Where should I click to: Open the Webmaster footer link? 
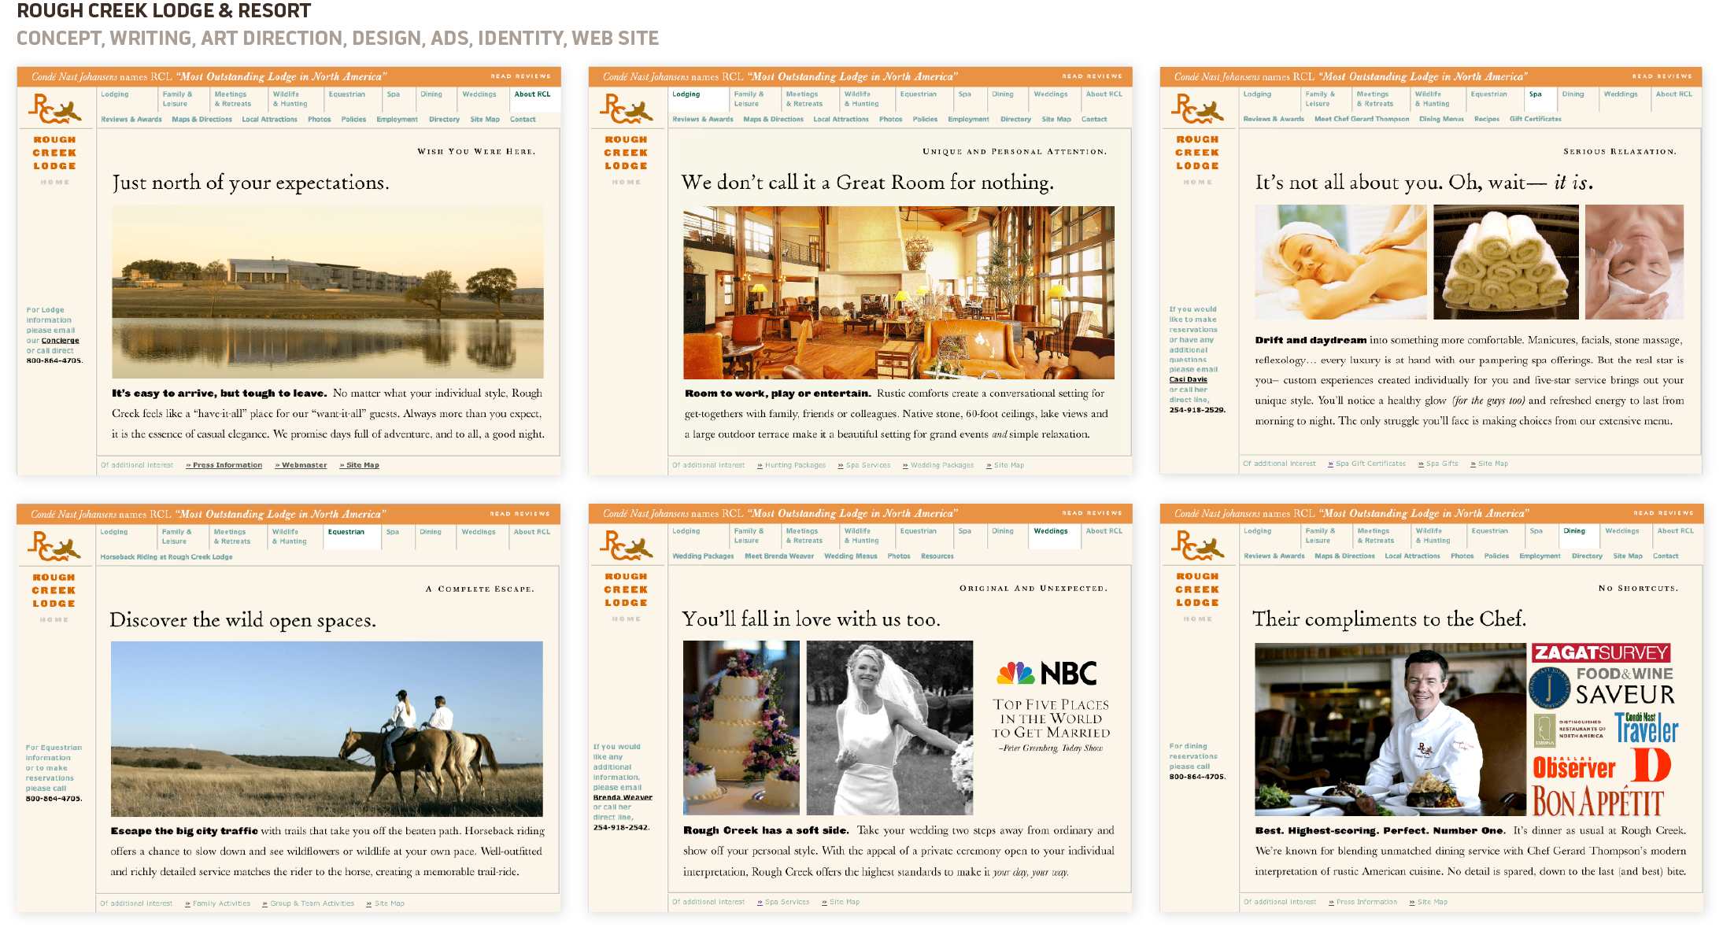[304, 465]
